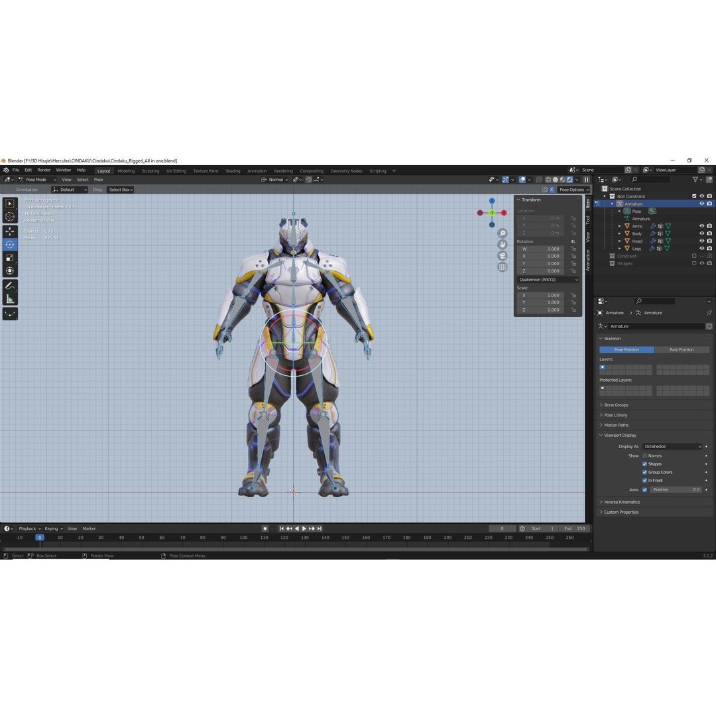716x716 pixels.
Task: Switch perspective/orthographic grid gizmo
Action: 503,267
